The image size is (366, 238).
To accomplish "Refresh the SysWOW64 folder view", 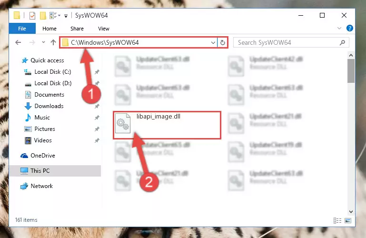I will pyautogui.click(x=223, y=42).
